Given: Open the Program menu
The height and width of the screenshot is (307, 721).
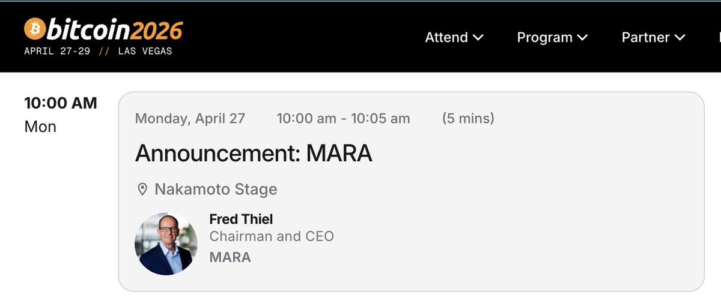Looking at the screenshot, I should coord(552,37).
